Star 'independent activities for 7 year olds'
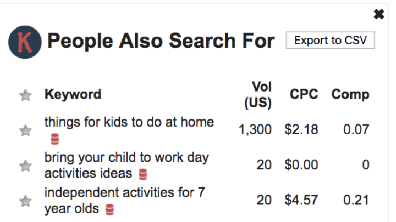 click(x=25, y=201)
